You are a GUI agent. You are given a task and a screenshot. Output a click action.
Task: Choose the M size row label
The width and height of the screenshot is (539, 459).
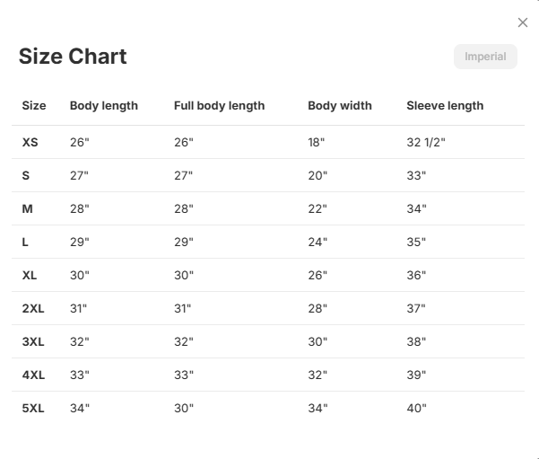tap(28, 208)
